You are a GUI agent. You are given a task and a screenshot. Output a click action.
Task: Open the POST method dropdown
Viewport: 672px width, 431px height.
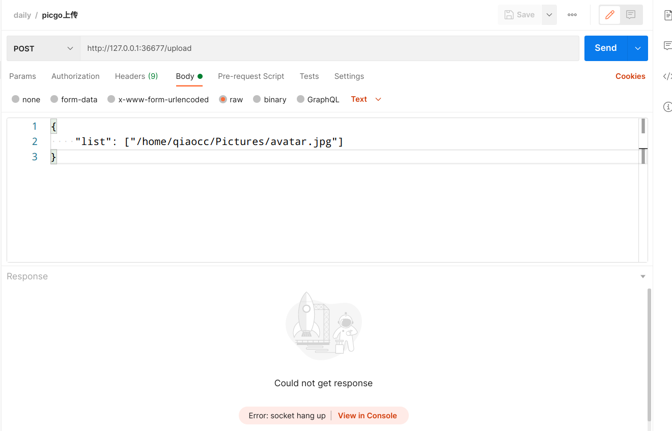43,48
